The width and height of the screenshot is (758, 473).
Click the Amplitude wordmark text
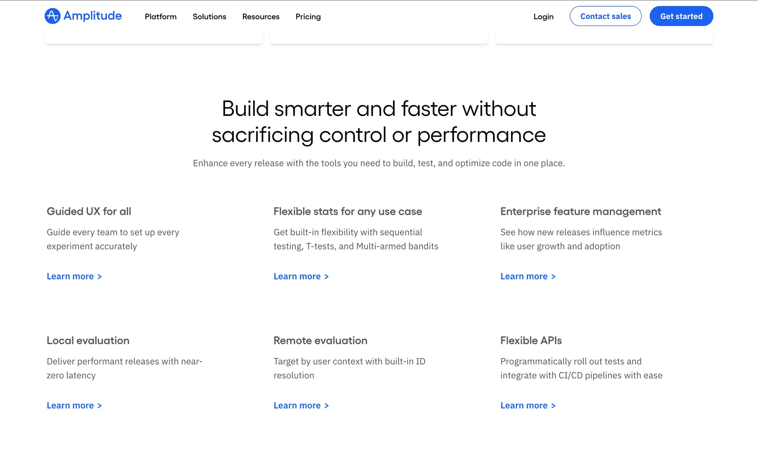pyautogui.click(x=92, y=16)
